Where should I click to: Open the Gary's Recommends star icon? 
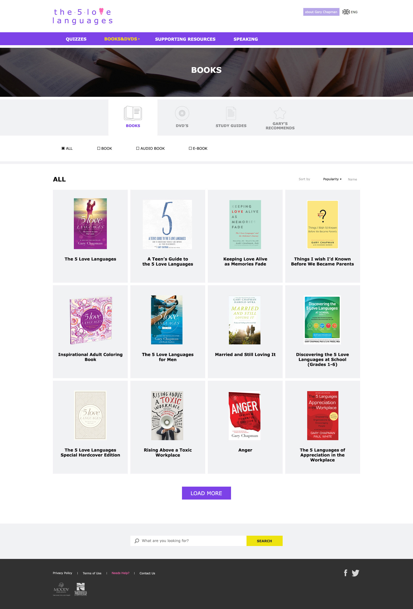pos(280,113)
